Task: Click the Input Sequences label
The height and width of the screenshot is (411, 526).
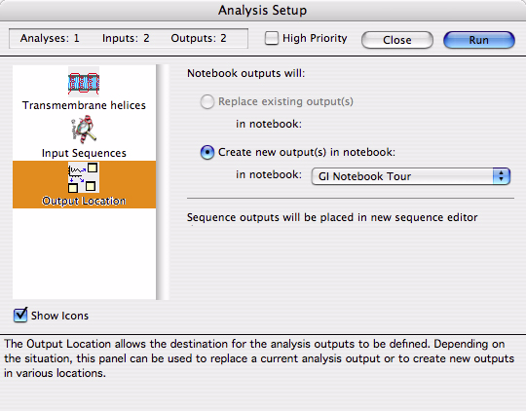Action: [84, 153]
